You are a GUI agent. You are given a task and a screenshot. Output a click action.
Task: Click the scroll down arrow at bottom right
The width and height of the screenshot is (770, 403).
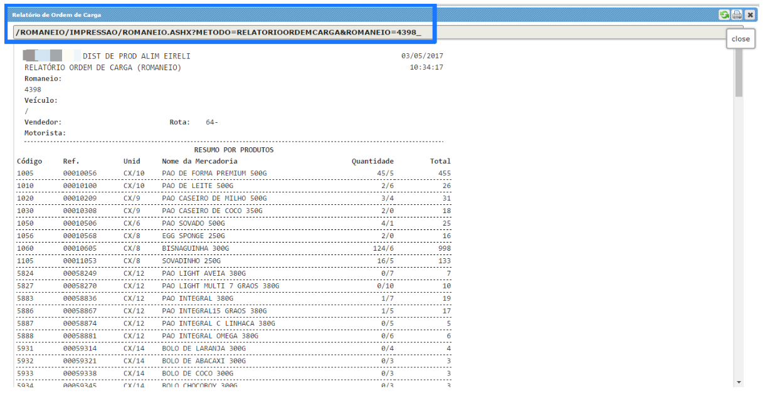[739, 382]
